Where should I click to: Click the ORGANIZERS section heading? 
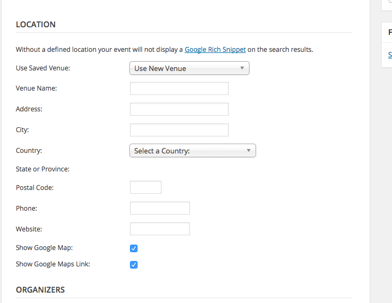pyautogui.click(x=40, y=290)
